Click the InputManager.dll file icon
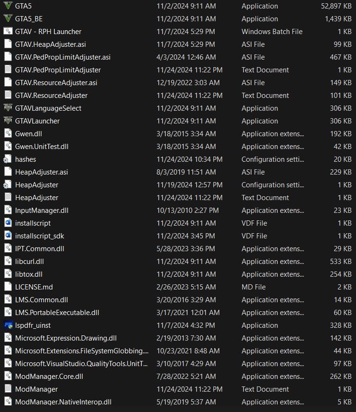The image size is (356, 412). pos(8,210)
